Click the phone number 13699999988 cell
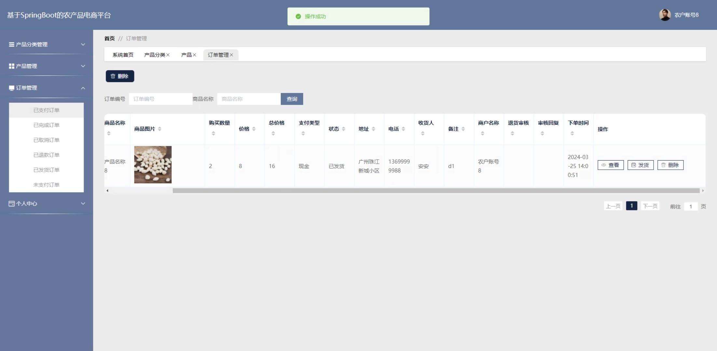717x351 pixels. (399, 166)
